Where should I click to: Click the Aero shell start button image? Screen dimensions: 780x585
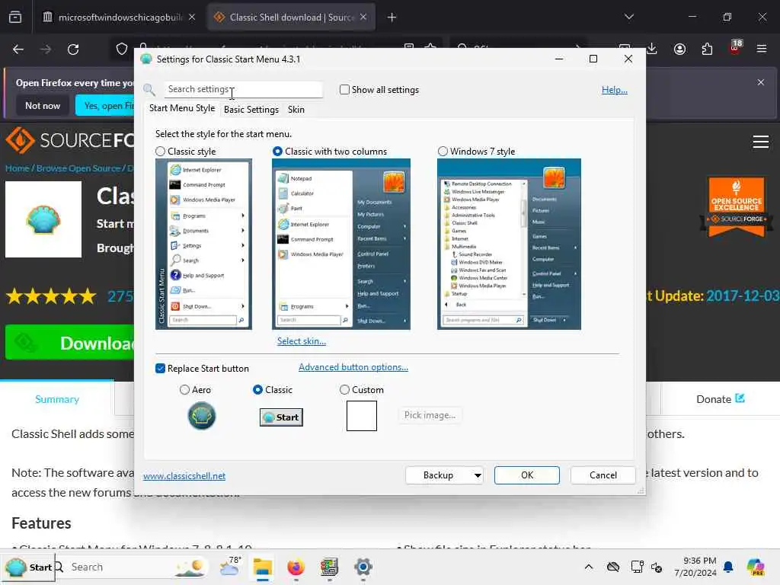pyautogui.click(x=201, y=416)
